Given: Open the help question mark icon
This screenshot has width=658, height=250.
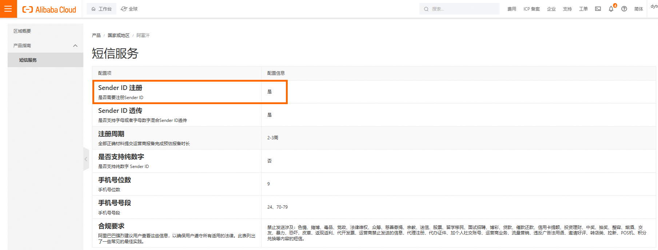Looking at the screenshot, I should pos(624,9).
